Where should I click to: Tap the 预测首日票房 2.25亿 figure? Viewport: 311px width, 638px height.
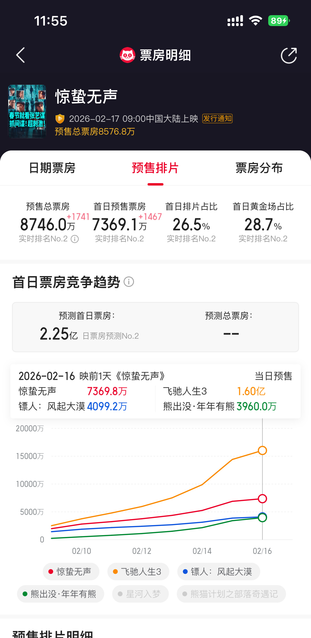click(59, 334)
